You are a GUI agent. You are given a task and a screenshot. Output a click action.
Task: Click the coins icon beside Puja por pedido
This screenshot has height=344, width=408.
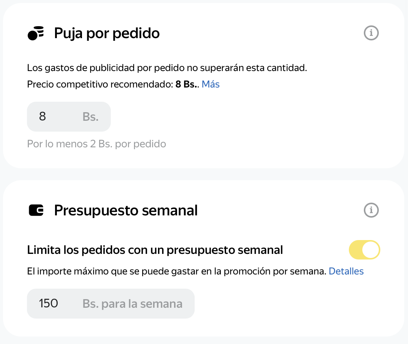36,33
